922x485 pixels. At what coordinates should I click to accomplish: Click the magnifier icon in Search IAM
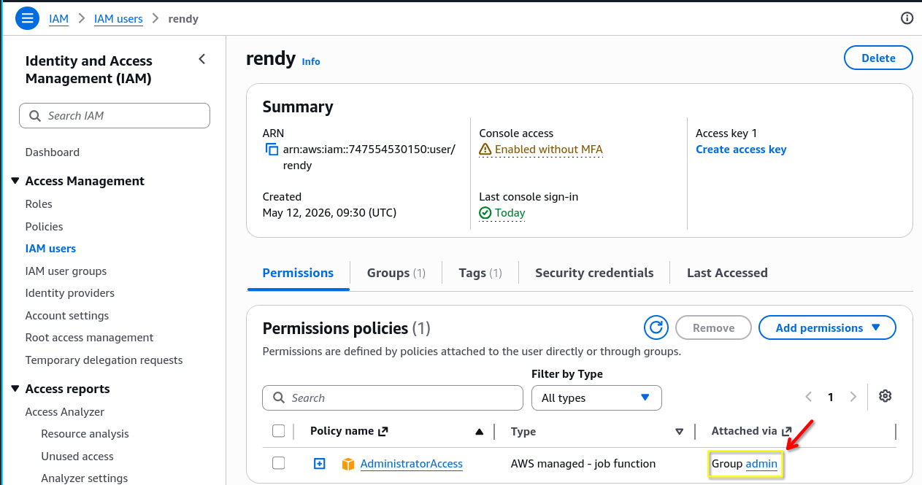point(35,116)
